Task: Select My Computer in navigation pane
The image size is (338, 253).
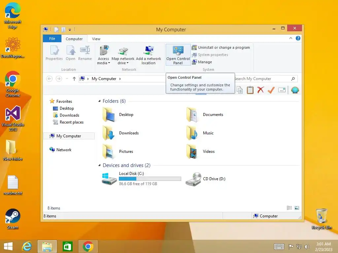Action: click(x=69, y=136)
